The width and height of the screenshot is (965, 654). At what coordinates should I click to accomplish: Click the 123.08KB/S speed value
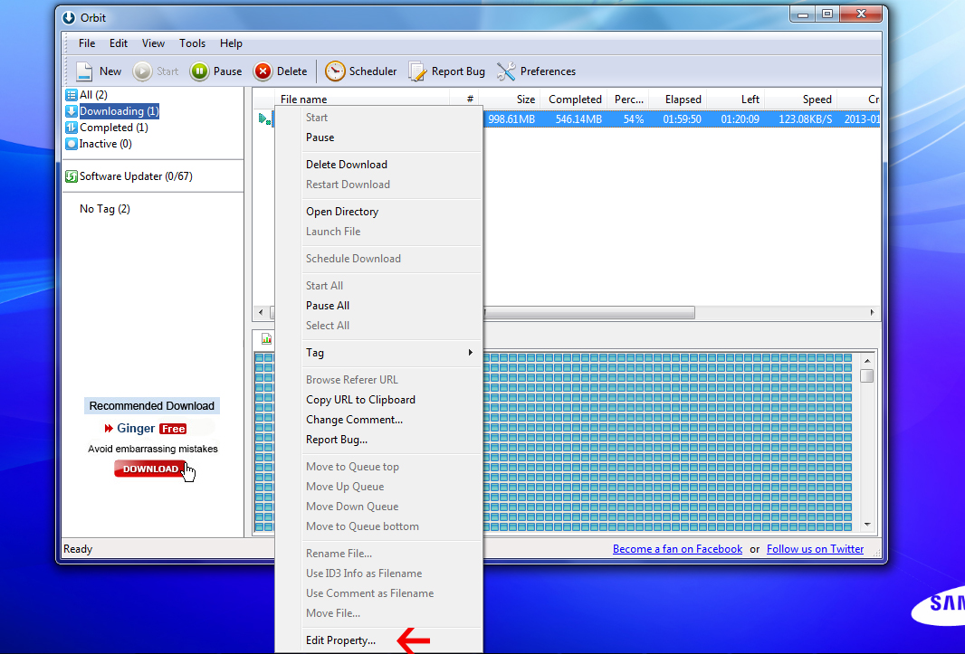pos(805,119)
